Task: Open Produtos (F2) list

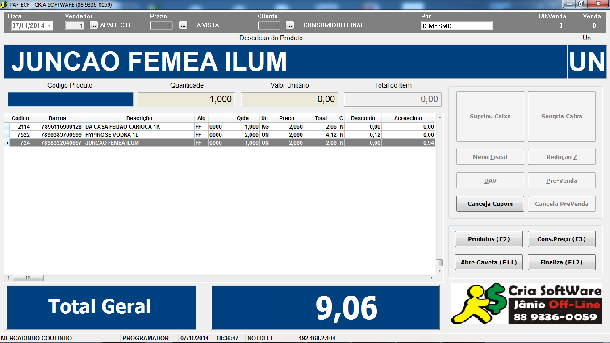Action: pyautogui.click(x=489, y=239)
